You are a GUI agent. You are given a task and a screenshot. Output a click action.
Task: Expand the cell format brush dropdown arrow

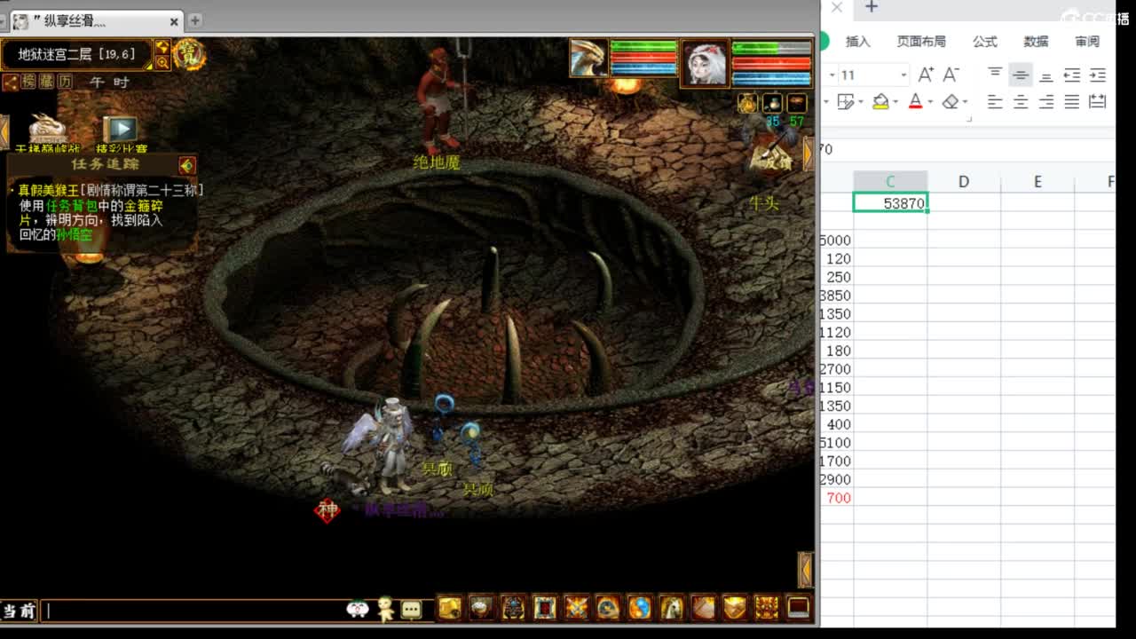pyautogui.click(x=861, y=102)
